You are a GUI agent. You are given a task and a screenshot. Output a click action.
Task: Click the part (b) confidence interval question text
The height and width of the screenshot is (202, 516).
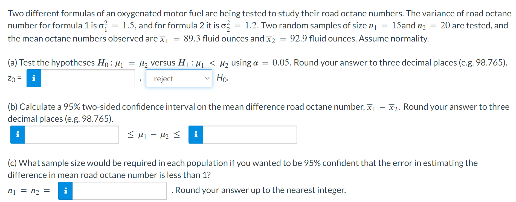[x=259, y=113]
